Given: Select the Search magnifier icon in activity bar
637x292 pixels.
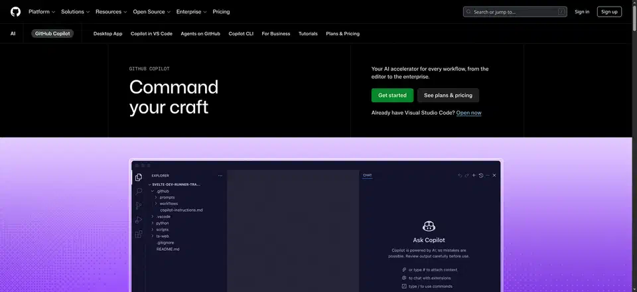Looking at the screenshot, I should [139, 191].
